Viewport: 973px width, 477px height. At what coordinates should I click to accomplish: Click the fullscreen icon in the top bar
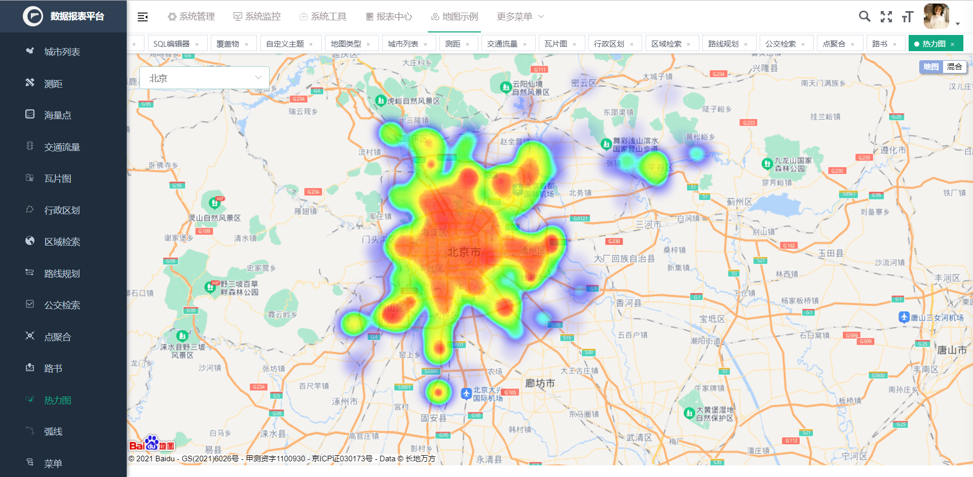[887, 16]
